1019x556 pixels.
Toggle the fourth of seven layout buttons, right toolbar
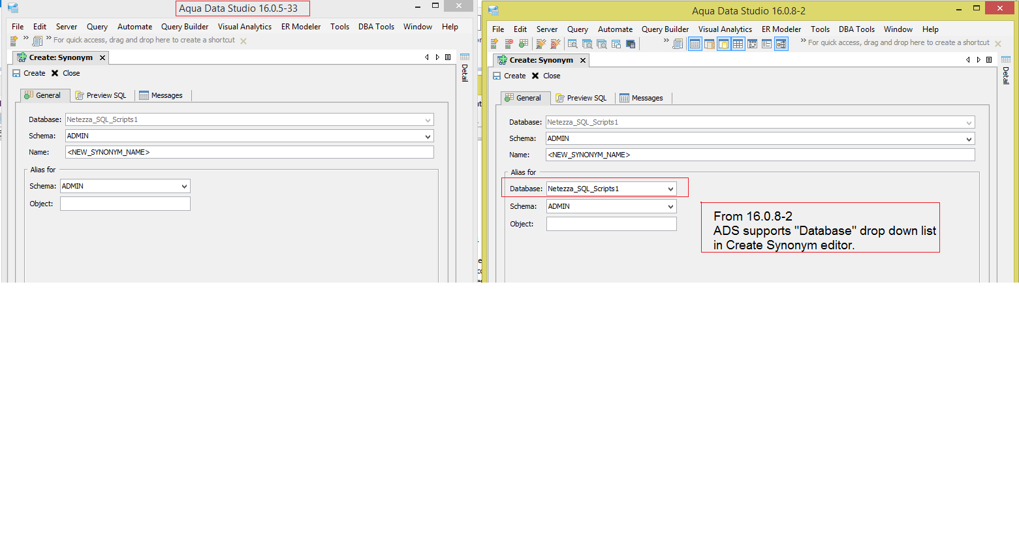pos(738,44)
